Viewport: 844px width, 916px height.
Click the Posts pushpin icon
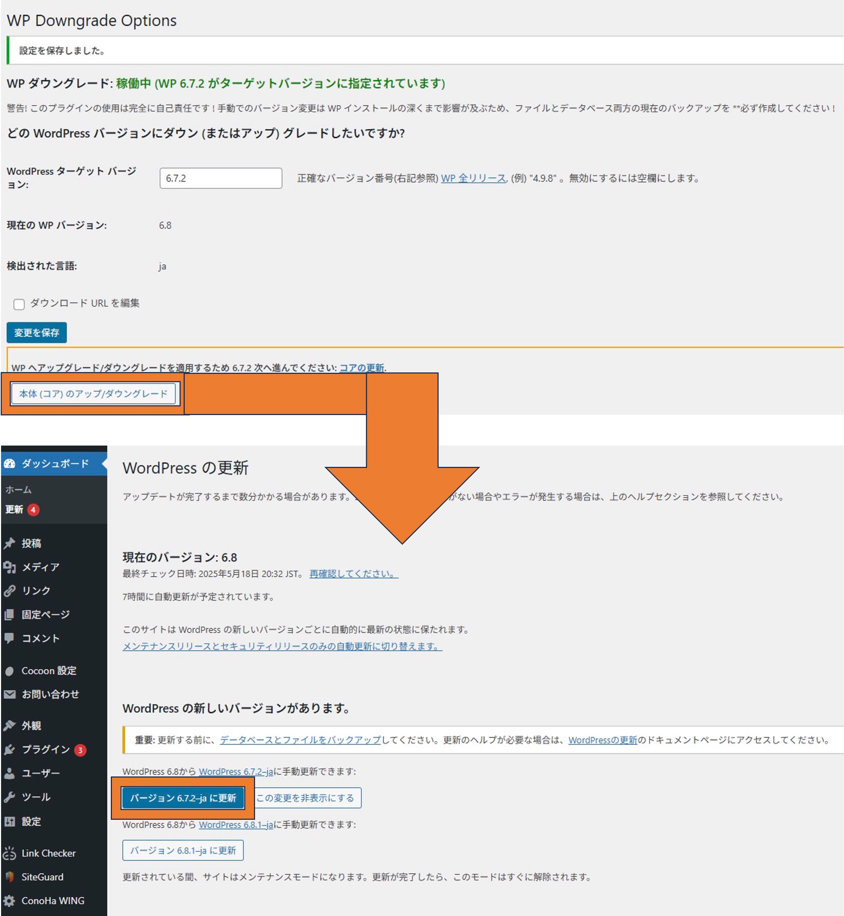pyautogui.click(x=10, y=543)
